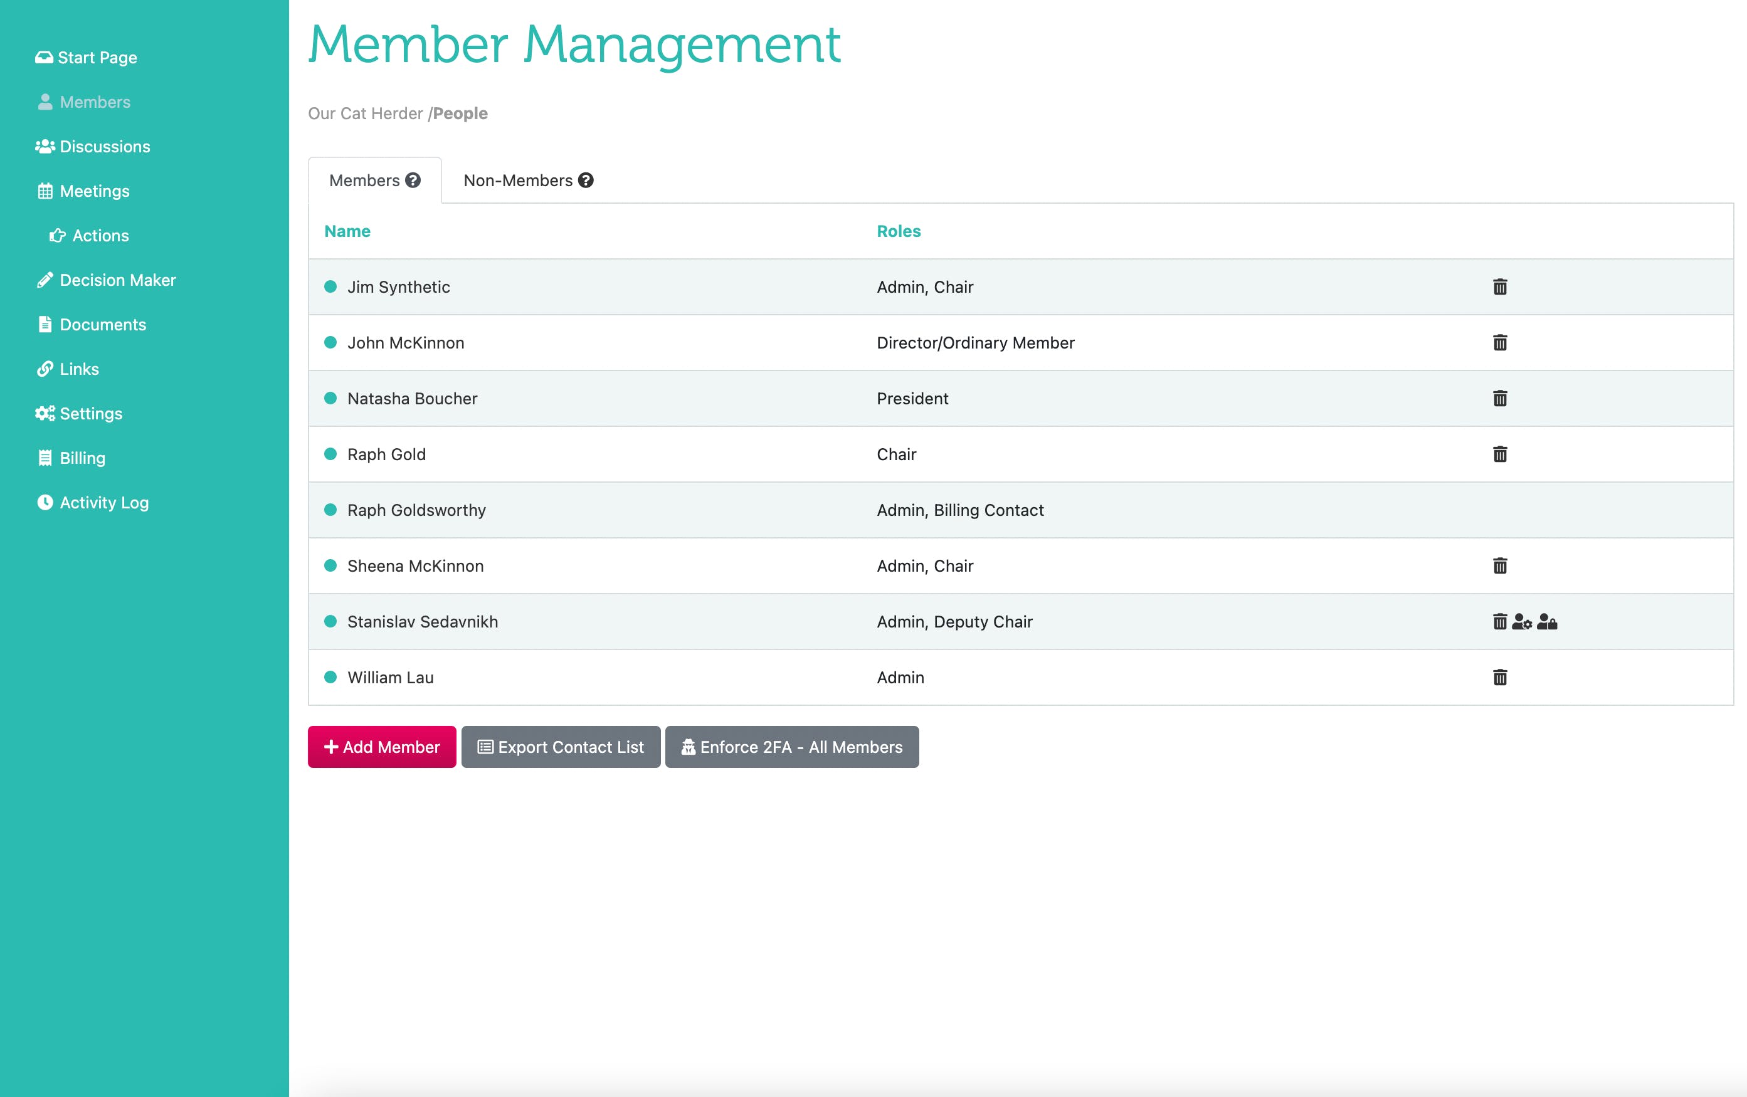Delete Natasha Boucher with trash icon
This screenshot has height=1097, width=1747.
(1499, 399)
